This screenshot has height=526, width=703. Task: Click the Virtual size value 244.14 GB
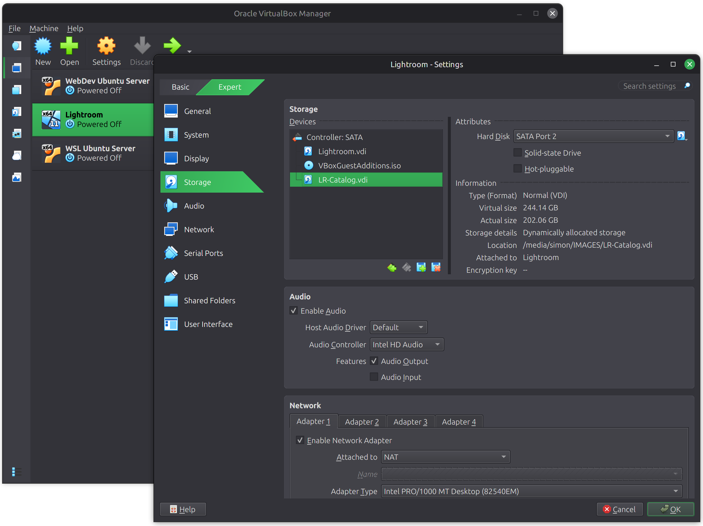click(541, 208)
